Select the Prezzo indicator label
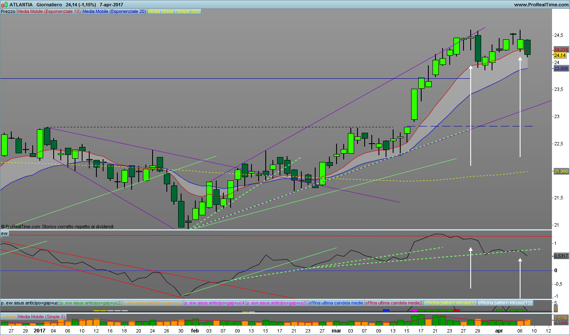 click(8, 11)
